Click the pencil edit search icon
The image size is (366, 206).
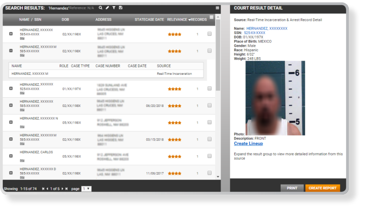(x=107, y=8)
